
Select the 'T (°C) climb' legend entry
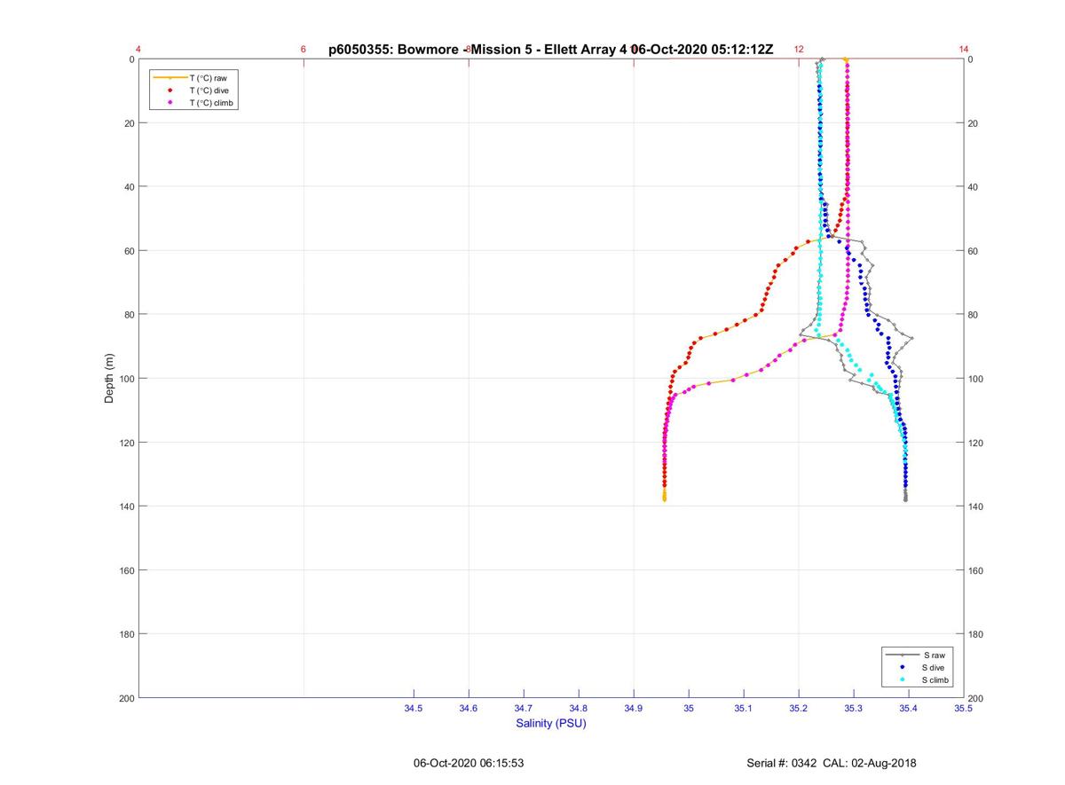(211, 103)
